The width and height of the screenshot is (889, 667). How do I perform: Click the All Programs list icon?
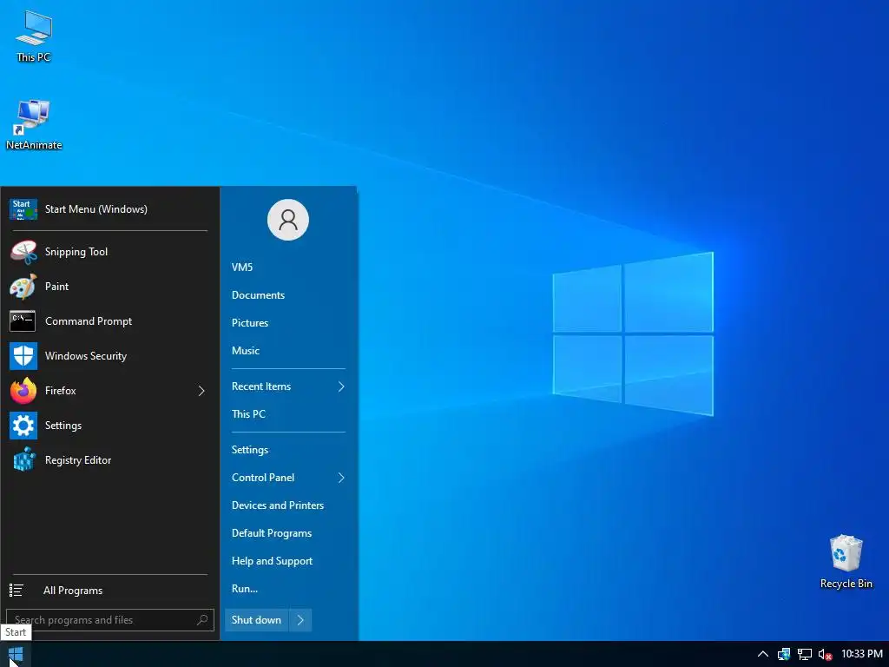[x=16, y=591]
